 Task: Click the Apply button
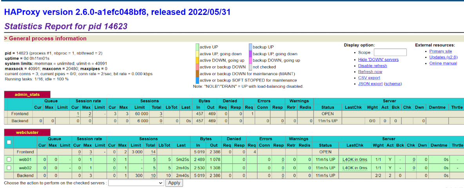click(174, 183)
